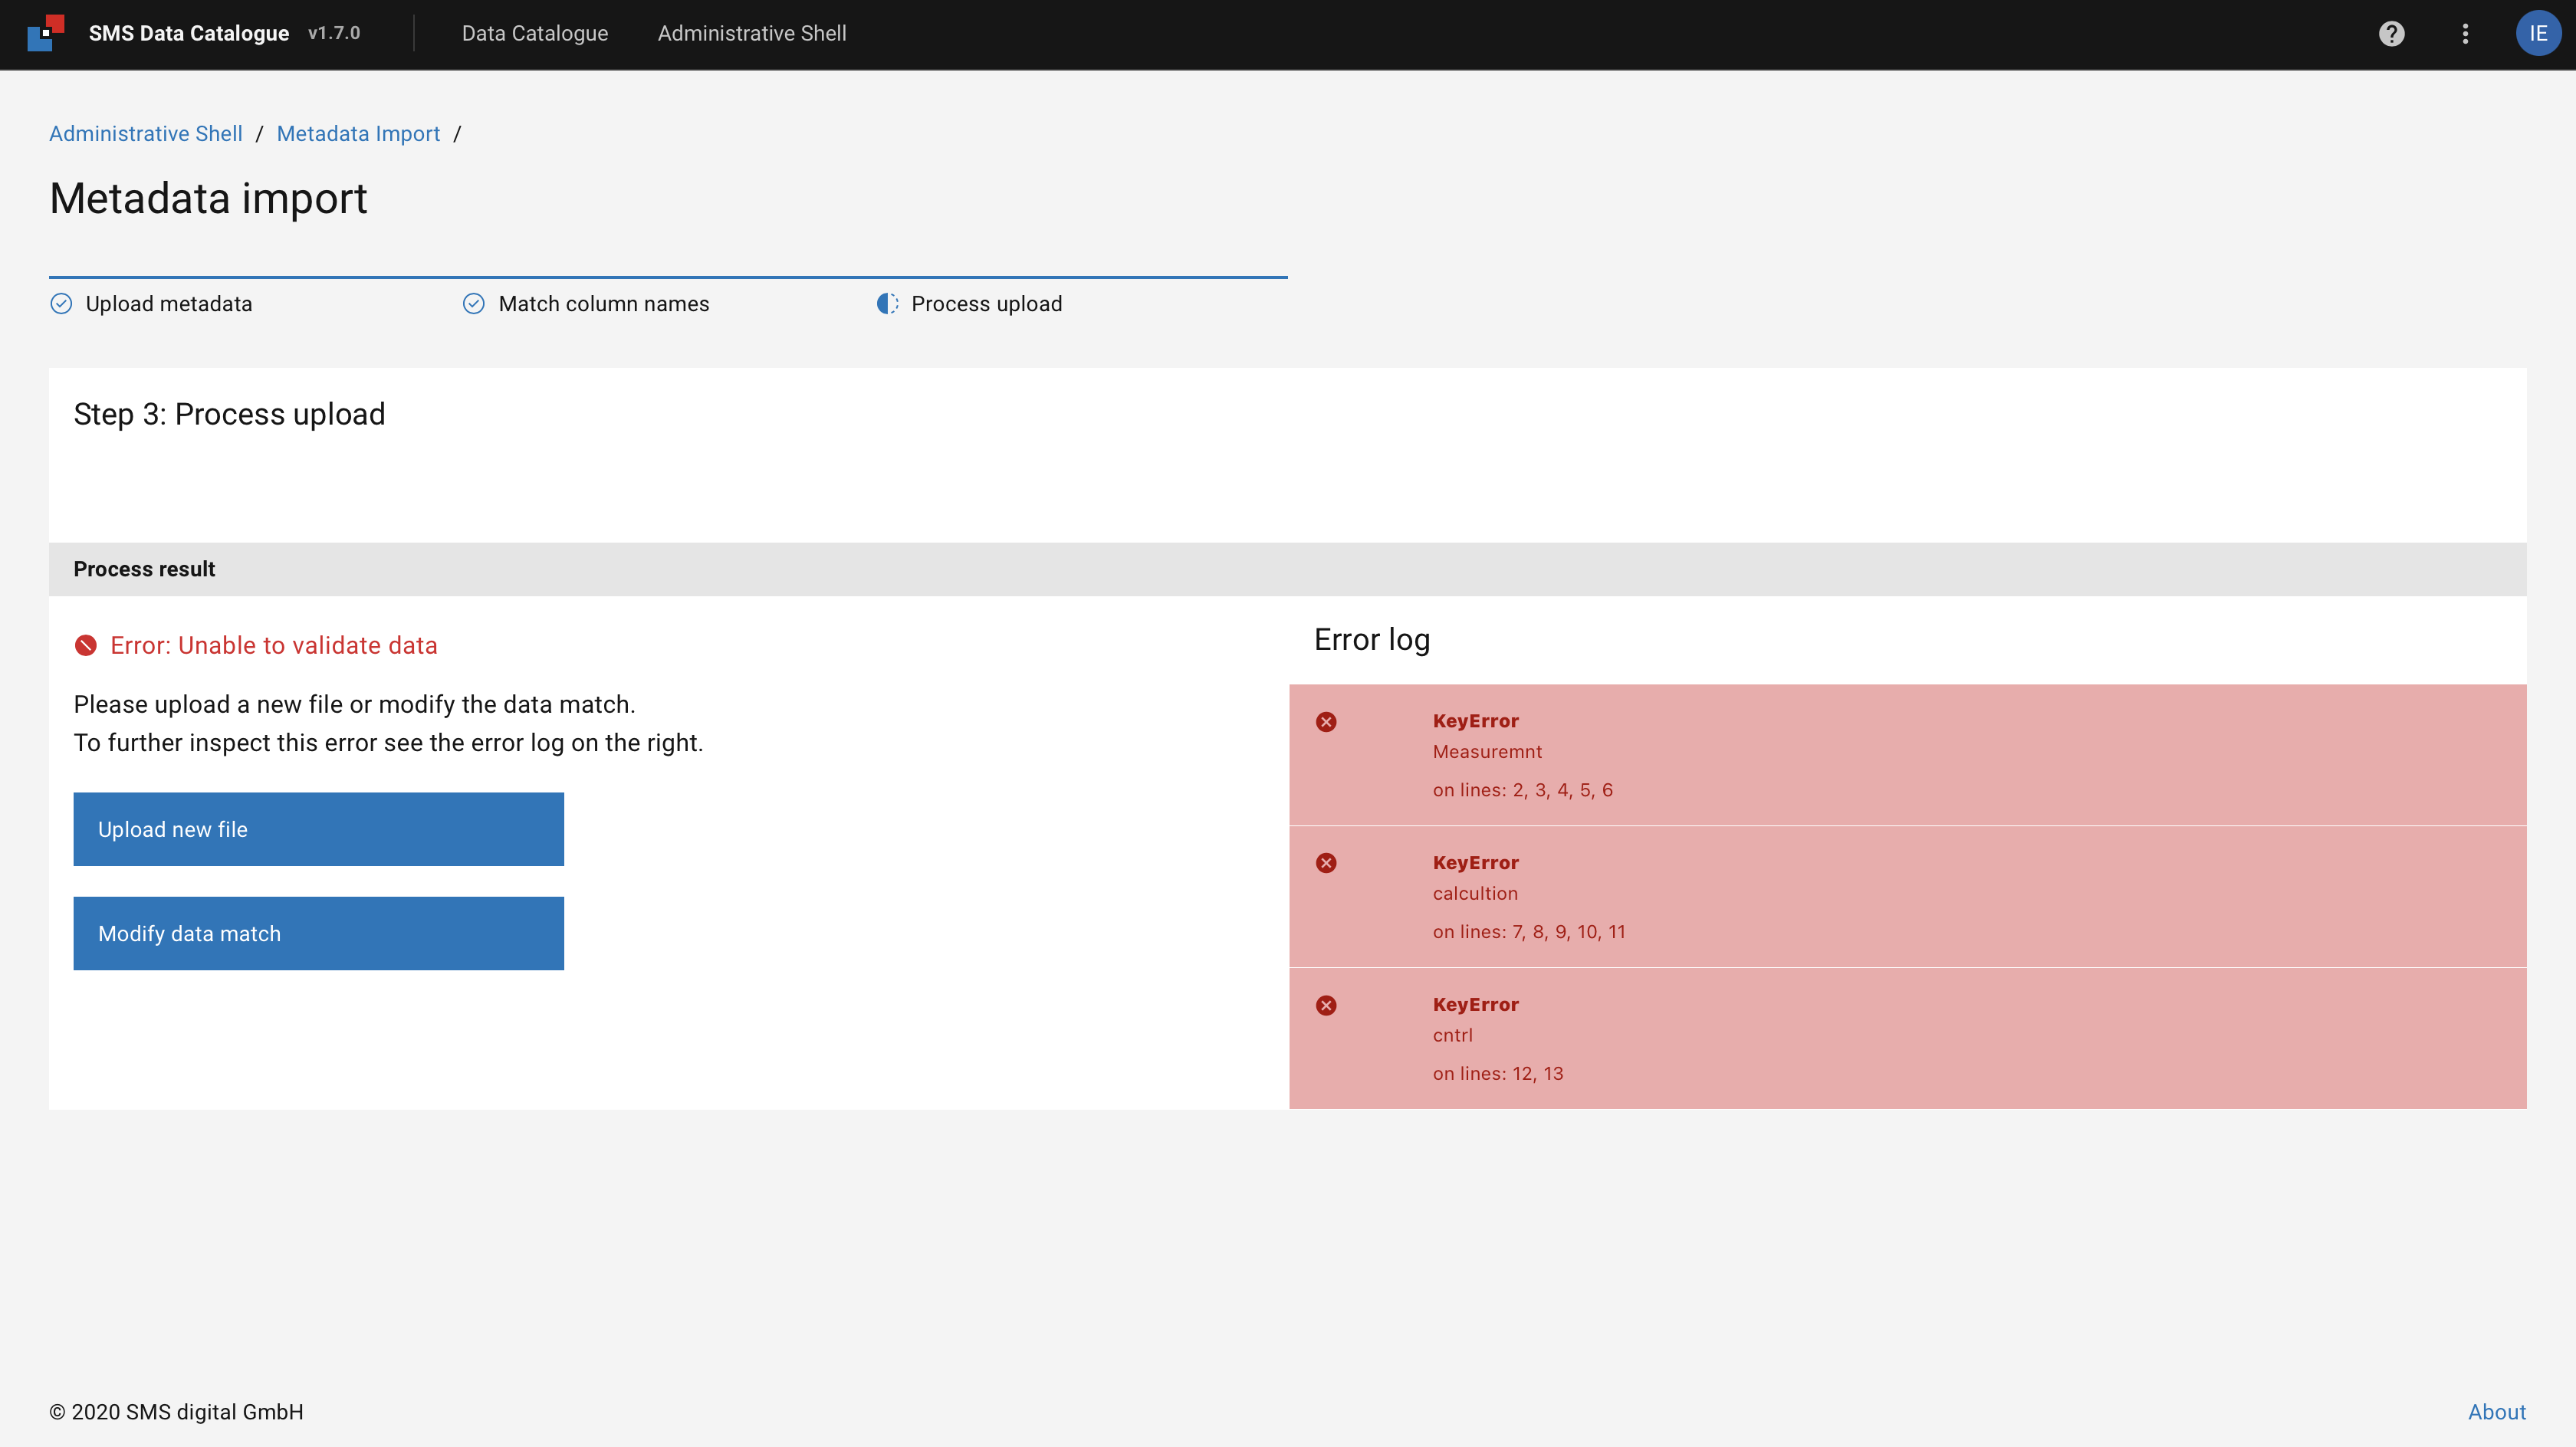The height and width of the screenshot is (1447, 2576).
Task: Click the red error icon beside Unable to validate
Action: tap(86, 646)
